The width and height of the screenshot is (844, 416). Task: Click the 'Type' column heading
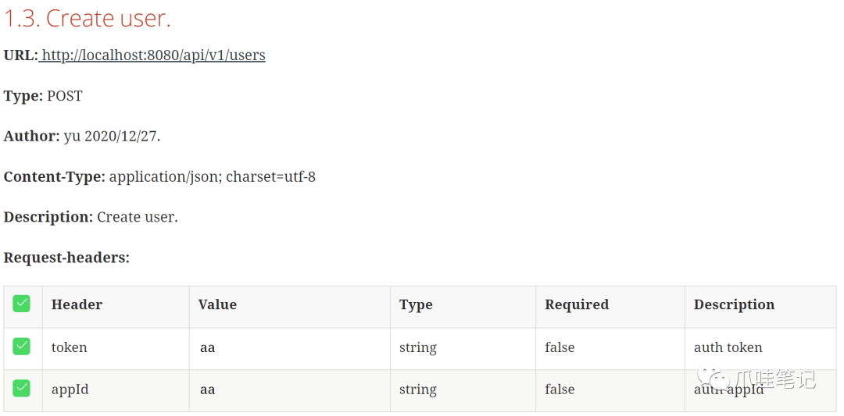[416, 305]
